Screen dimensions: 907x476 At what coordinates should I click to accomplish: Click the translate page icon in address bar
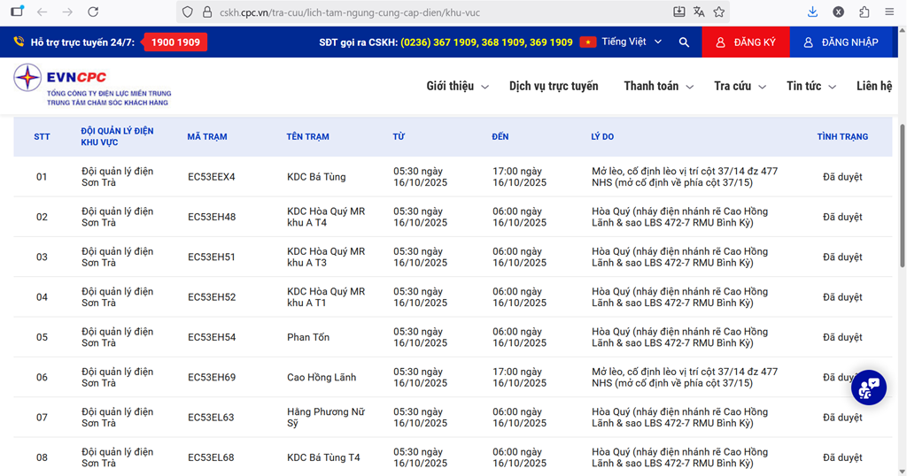(x=699, y=12)
